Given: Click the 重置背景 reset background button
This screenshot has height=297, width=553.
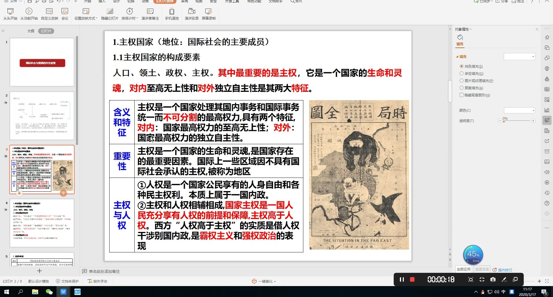Looking at the screenshot, I should click(x=482, y=269).
